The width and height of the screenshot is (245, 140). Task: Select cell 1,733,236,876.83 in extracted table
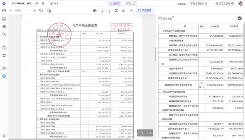tap(215, 85)
